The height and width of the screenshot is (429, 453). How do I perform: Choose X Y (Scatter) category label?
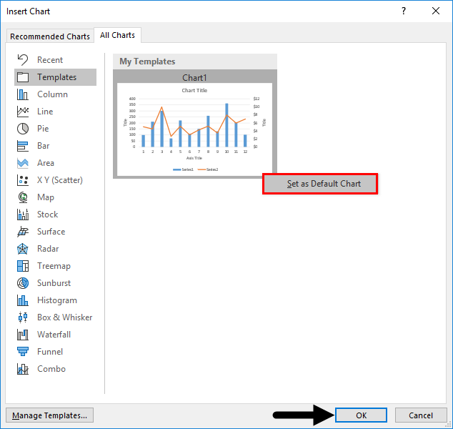click(60, 180)
